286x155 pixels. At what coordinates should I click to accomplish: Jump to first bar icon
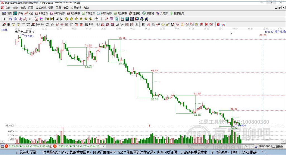pos(47,19)
